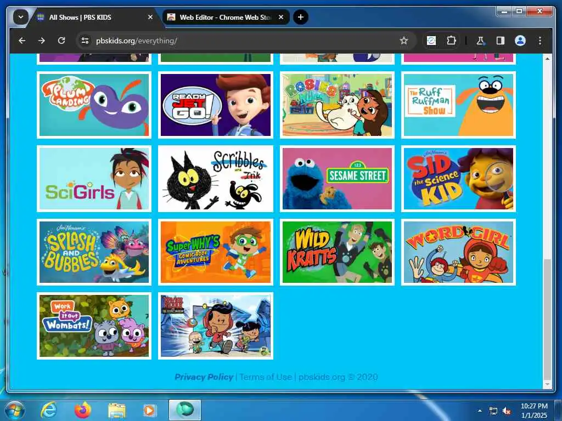The image size is (562, 421).
Task: Switch to Web Editor Chrome Web Store tab
Action: [226, 17]
